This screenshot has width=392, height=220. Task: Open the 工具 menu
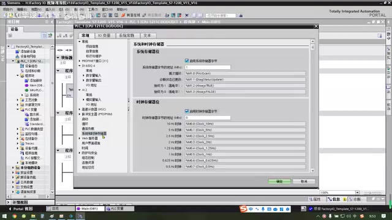pos(93,9)
